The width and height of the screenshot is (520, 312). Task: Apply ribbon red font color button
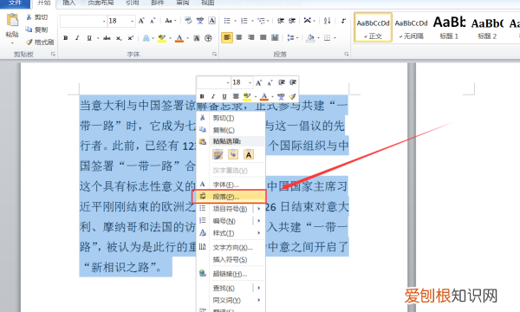click(179, 38)
